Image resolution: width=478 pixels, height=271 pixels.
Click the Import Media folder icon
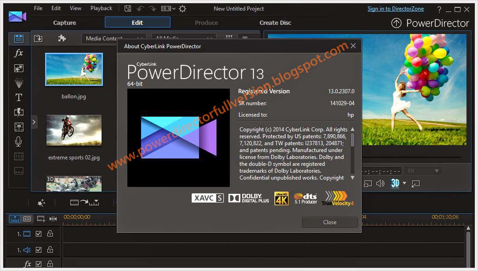[x=38, y=39]
